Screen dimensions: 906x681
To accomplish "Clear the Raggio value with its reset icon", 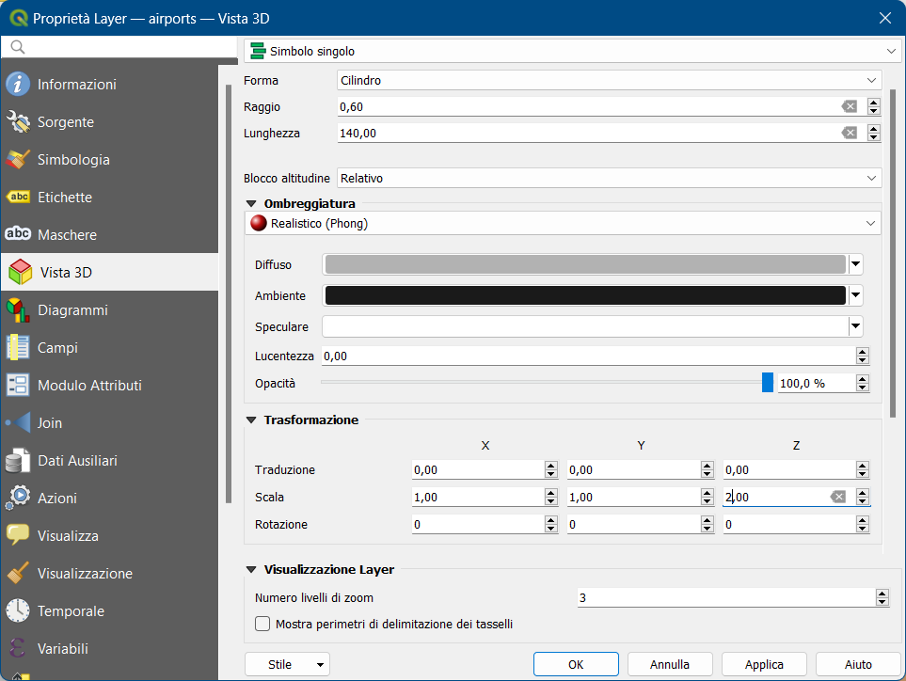I will click(x=849, y=106).
